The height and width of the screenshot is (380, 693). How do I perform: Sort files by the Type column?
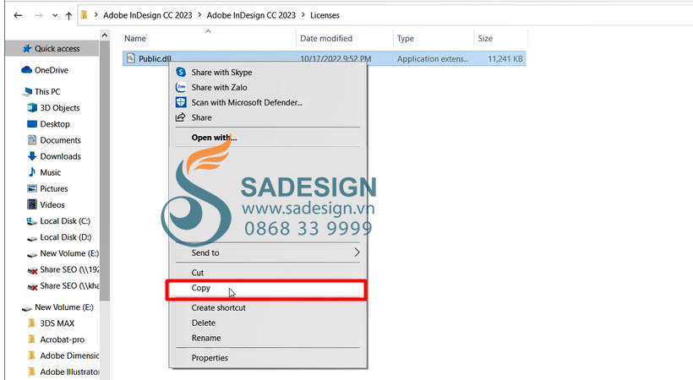(406, 39)
